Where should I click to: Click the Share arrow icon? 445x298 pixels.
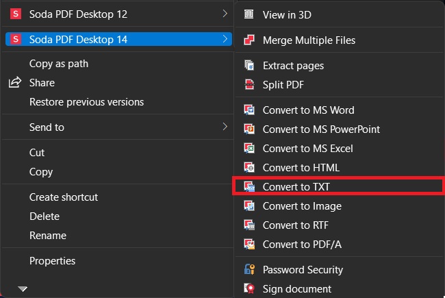click(15, 82)
